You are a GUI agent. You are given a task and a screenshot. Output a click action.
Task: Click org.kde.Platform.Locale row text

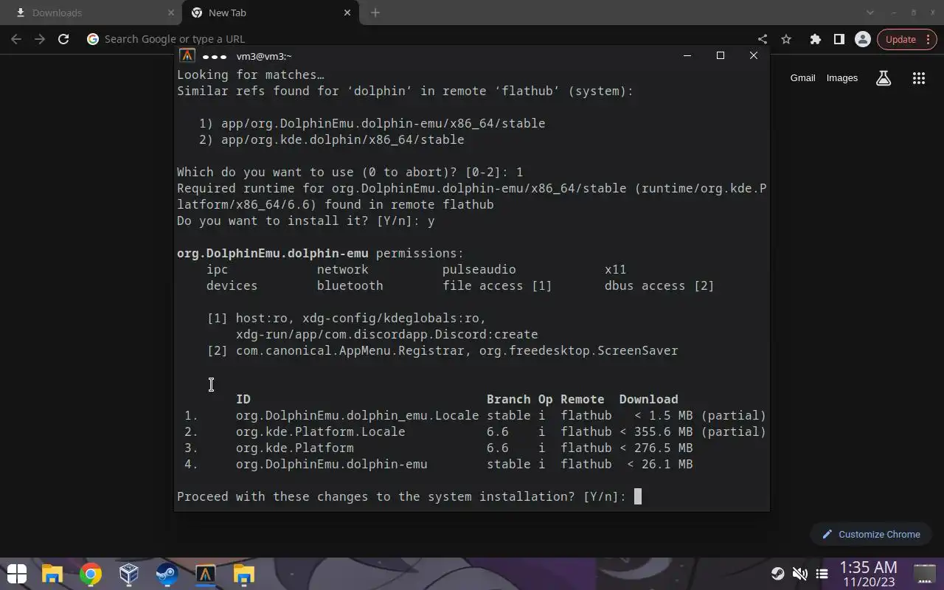click(x=320, y=431)
